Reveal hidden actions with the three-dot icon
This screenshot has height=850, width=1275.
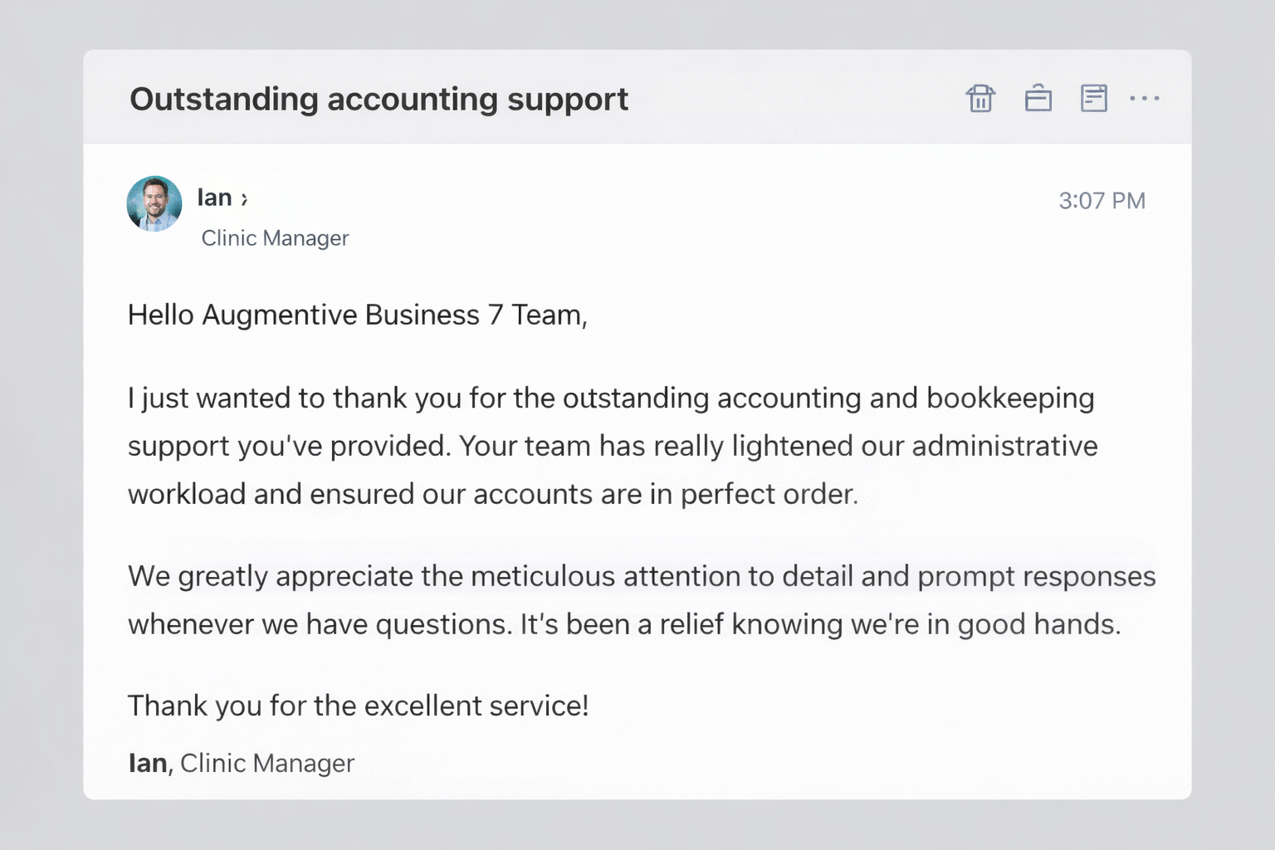(1146, 99)
